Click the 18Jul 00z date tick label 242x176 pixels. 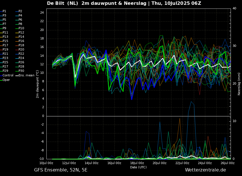point(137,163)
